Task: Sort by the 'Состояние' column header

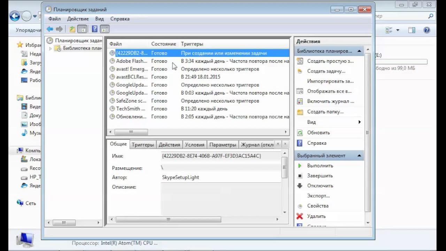Action: [x=164, y=44]
